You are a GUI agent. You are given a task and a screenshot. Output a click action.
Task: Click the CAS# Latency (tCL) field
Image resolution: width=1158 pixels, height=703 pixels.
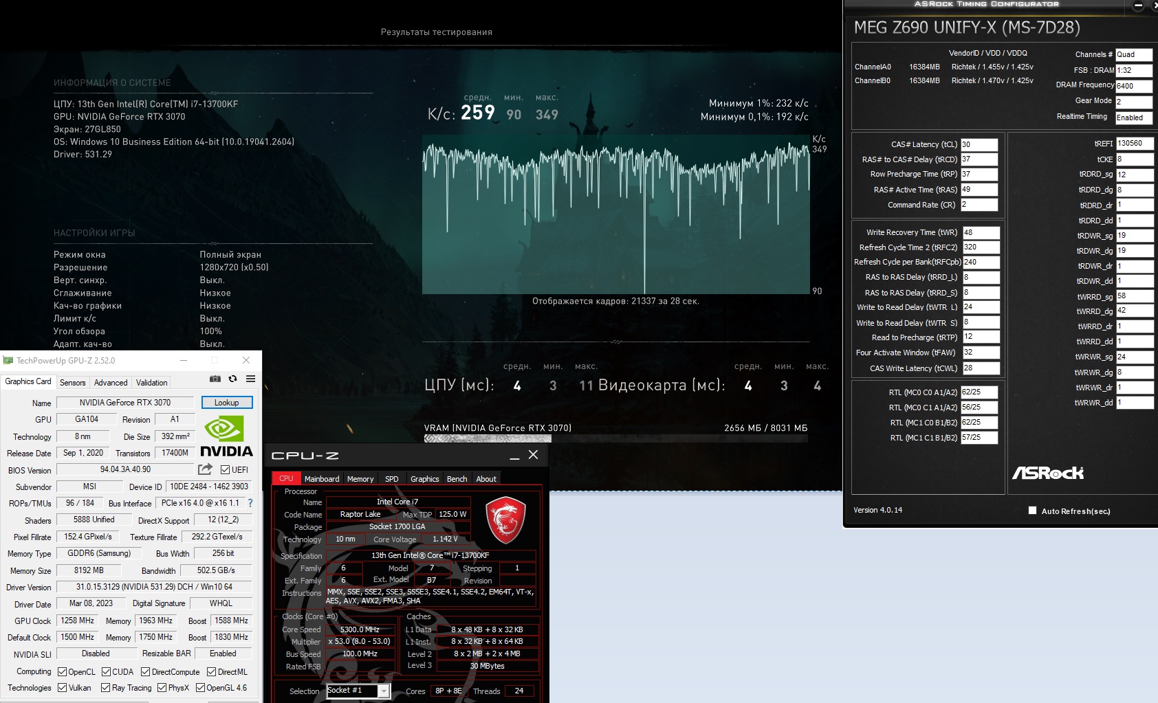(x=979, y=144)
